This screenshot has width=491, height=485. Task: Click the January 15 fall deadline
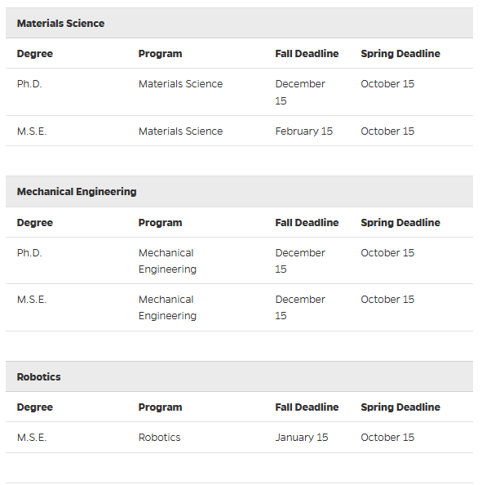[x=301, y=438]
